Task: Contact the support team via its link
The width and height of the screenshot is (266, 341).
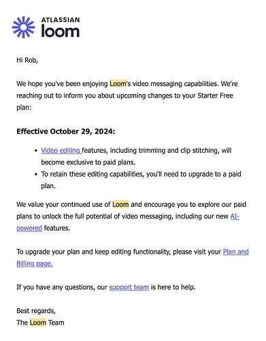Action: click(129, 287)
